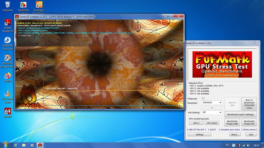Launch aida64 desktop shortcut
264x148 pixels.
[x=8, y=113]
